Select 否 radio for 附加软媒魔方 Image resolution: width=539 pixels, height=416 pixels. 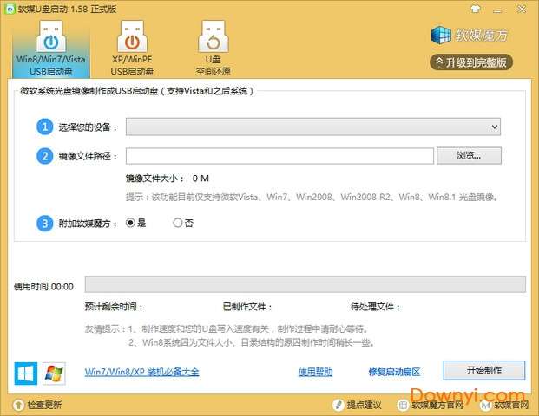point(178,223)
